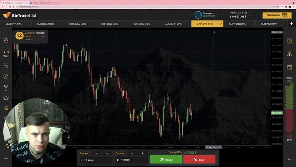Click the red traders sentiment bar
The height and width of the screenshot is (167, 296).
coord(289,121)
